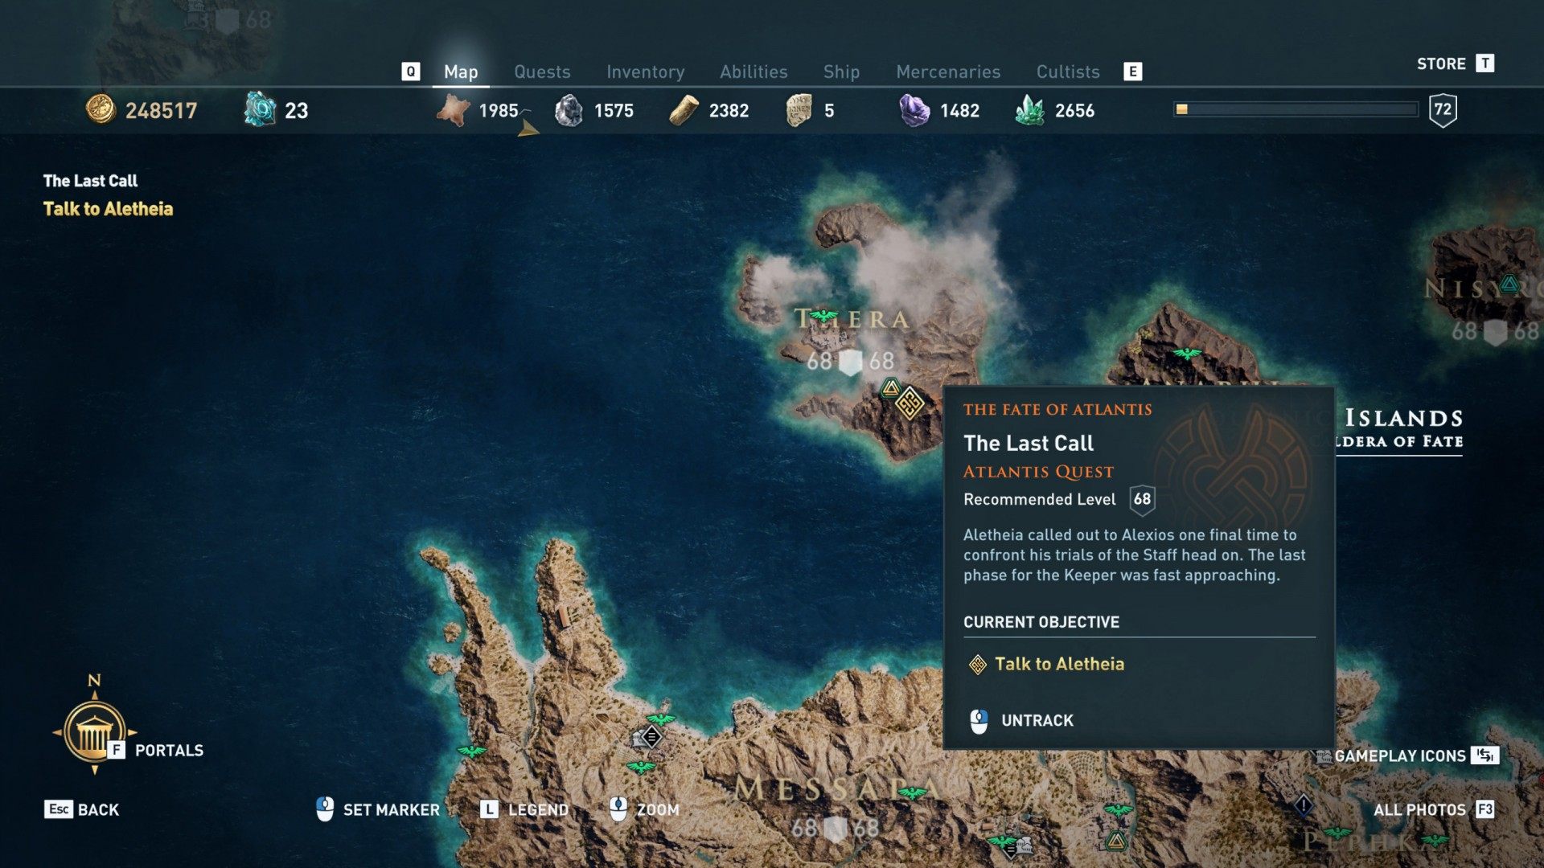Image resolution: width=1544 pixels, height=868 pixels.
Task: Open the Store
Action: 1456,63
